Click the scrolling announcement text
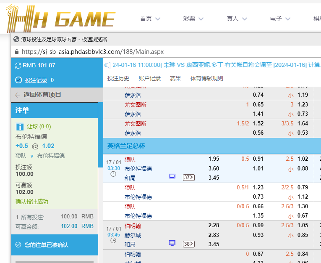 217,65
